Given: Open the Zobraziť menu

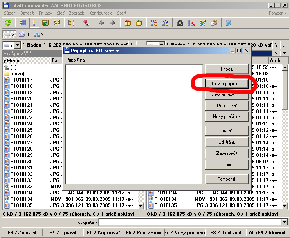Looking at the screenshot, I should [77, 13].
